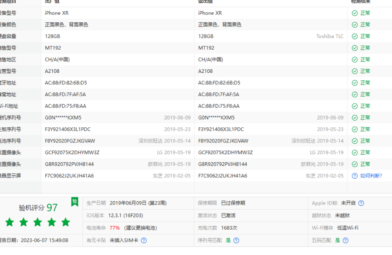
Task: Click the 保修期限 label
Action: tap(207, 203)
